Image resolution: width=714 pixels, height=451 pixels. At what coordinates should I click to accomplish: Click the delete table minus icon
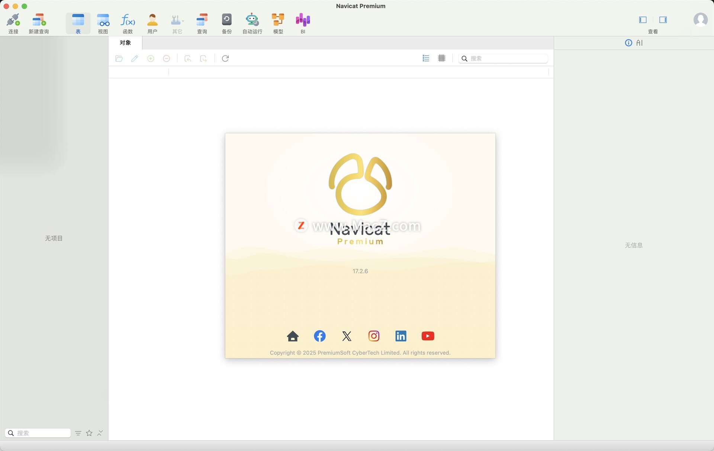[x=167, y=58]
